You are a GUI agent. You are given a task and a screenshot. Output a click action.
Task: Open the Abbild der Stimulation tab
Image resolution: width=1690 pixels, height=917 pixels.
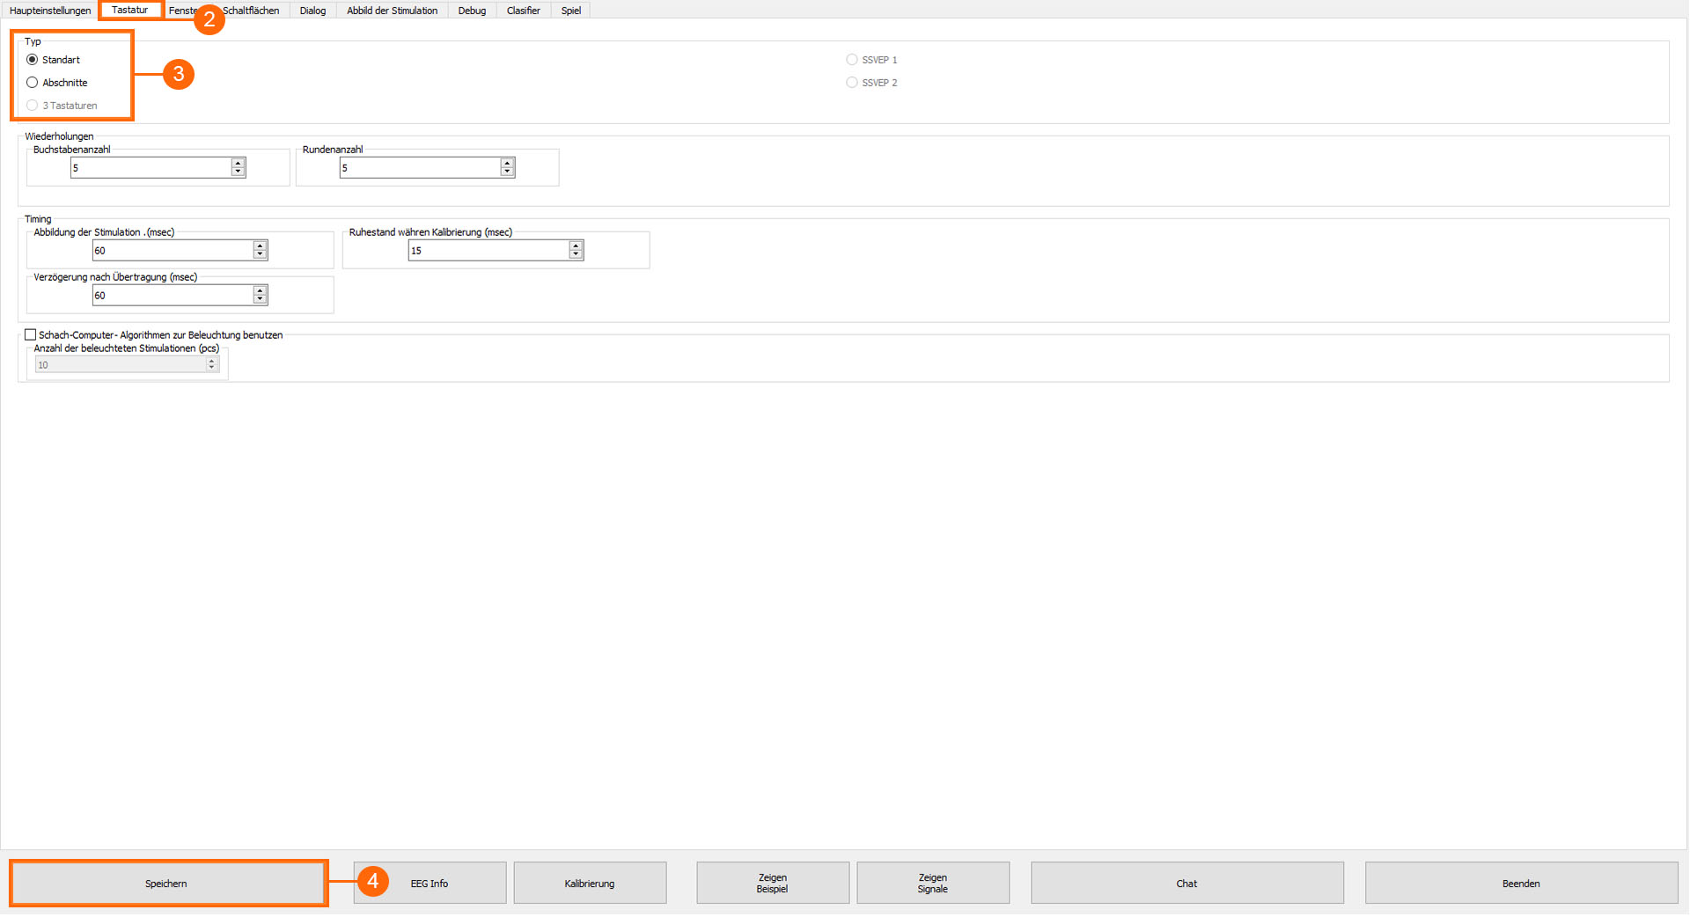pyautogui.click(x=392, y=11)
